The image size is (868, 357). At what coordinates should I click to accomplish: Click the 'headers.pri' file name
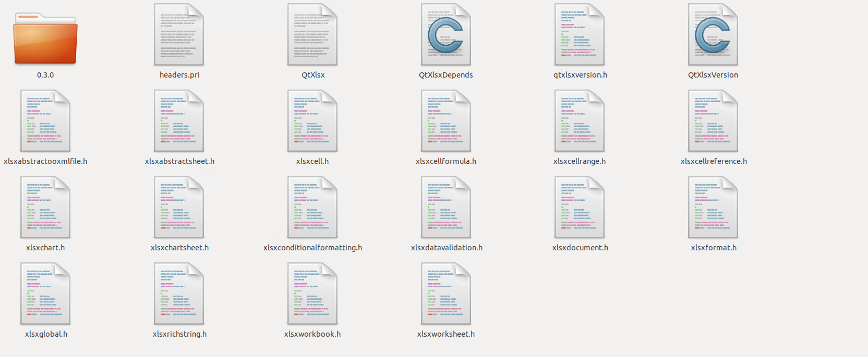[x=179, y=75]
